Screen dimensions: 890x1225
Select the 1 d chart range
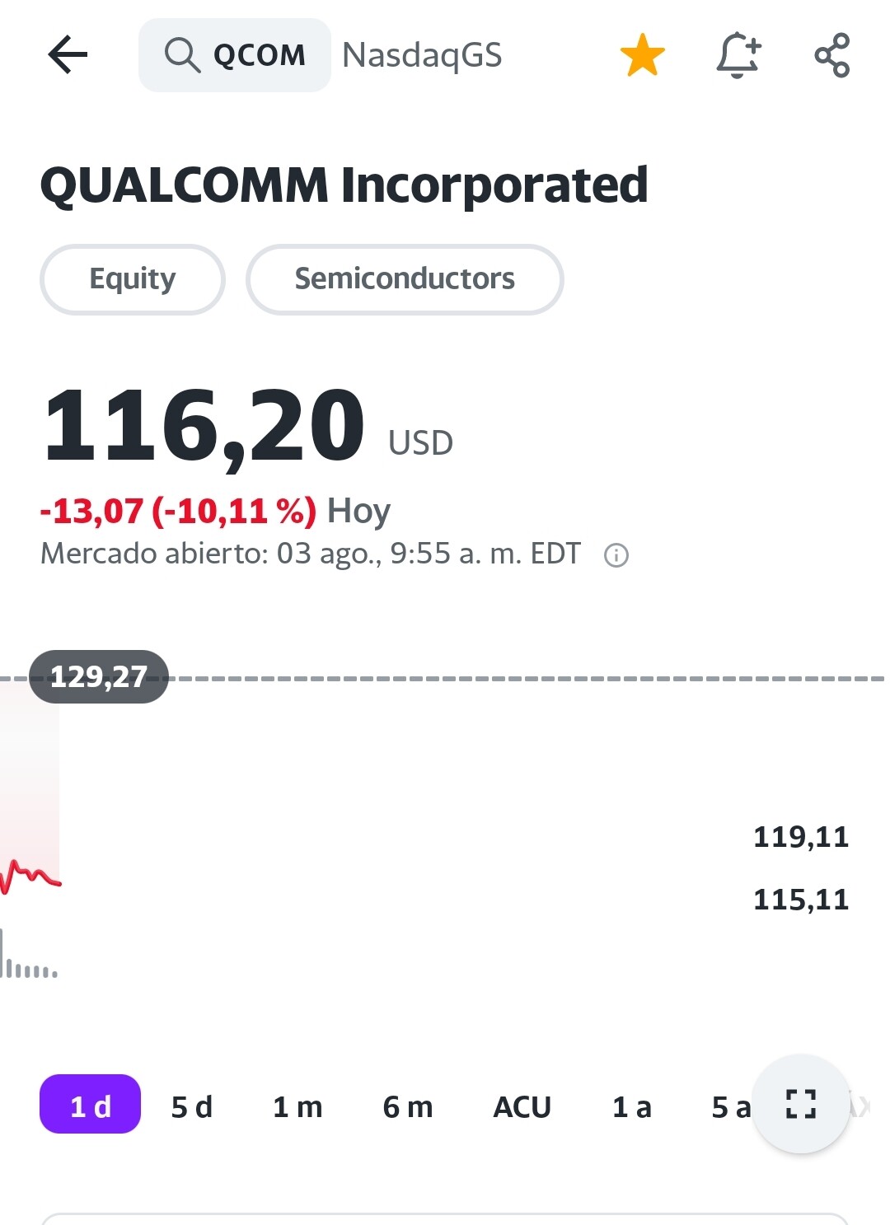[x=90, y=1106]
